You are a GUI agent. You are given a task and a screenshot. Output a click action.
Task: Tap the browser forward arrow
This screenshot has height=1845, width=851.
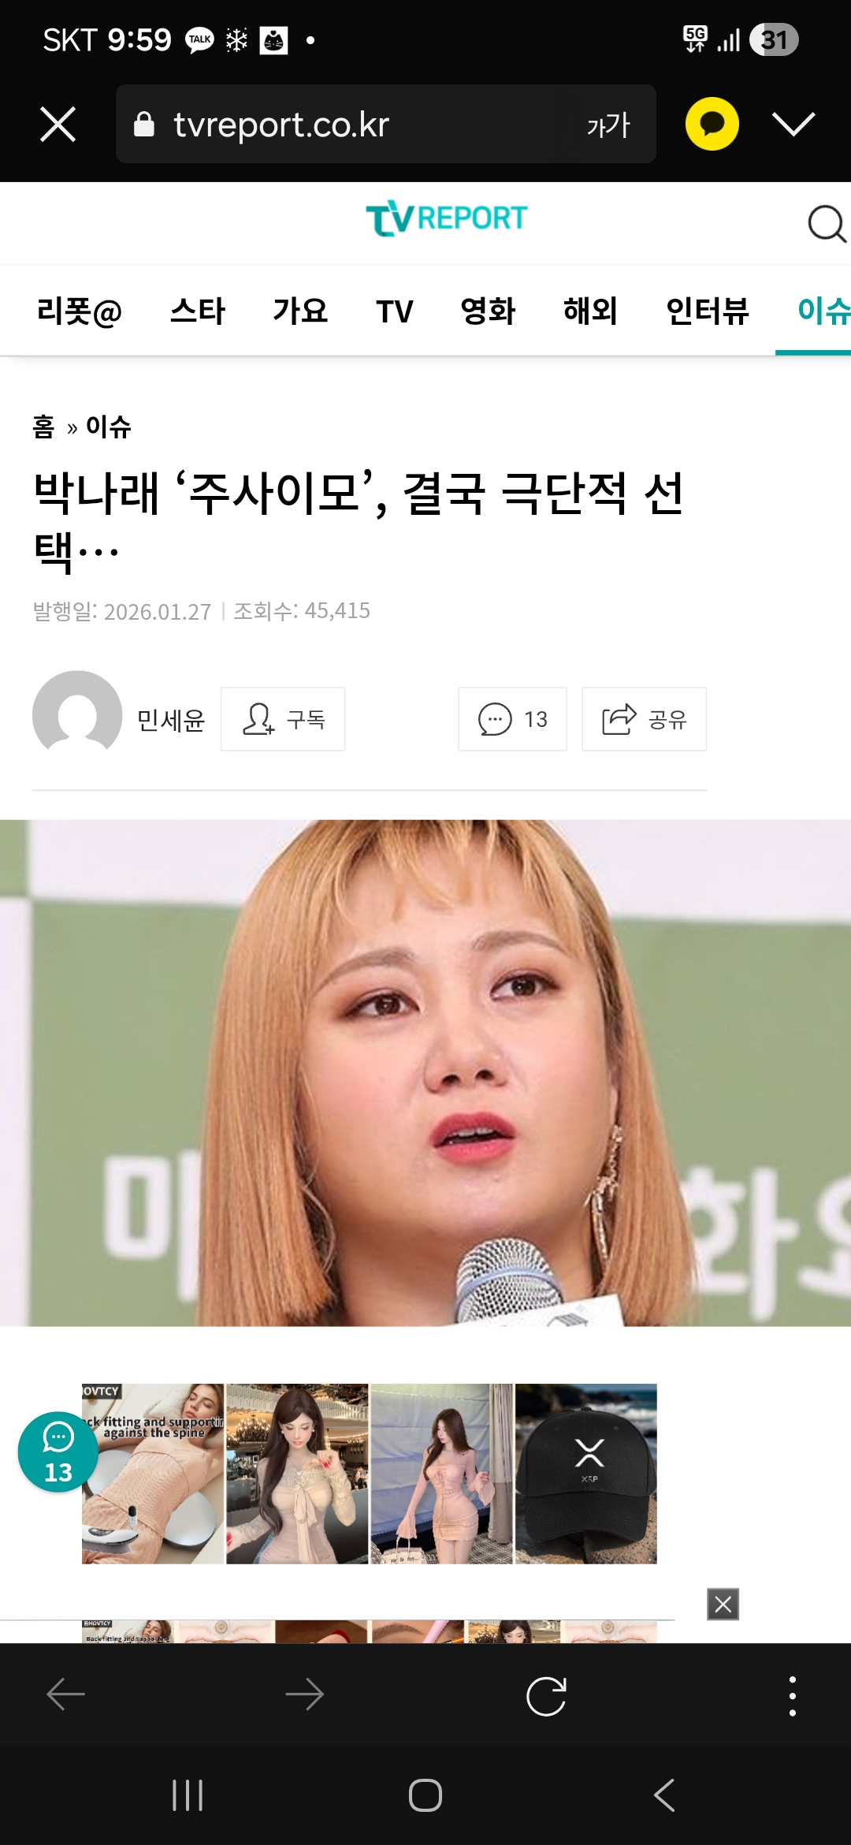305,1694
